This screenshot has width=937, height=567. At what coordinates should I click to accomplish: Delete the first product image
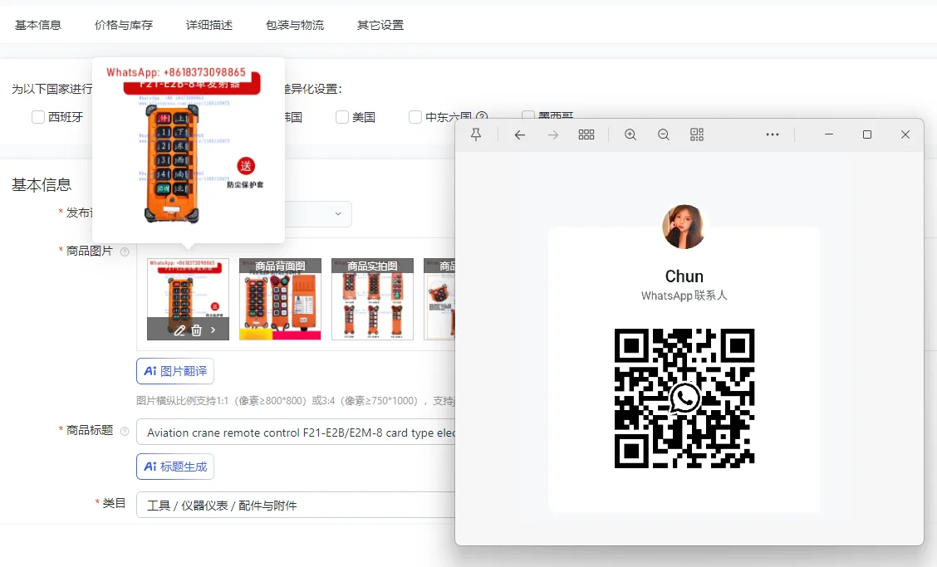196,330
